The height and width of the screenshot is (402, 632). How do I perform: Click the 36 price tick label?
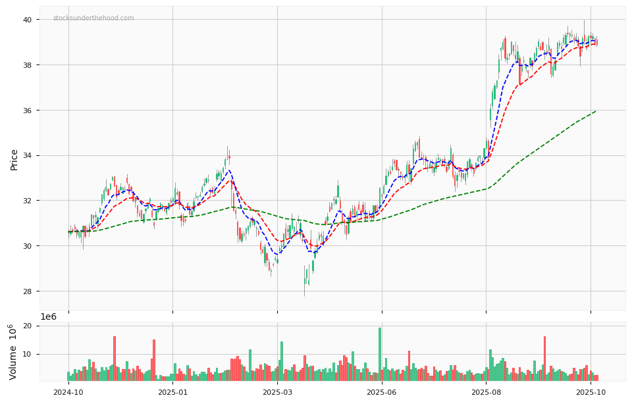[27, 111]
